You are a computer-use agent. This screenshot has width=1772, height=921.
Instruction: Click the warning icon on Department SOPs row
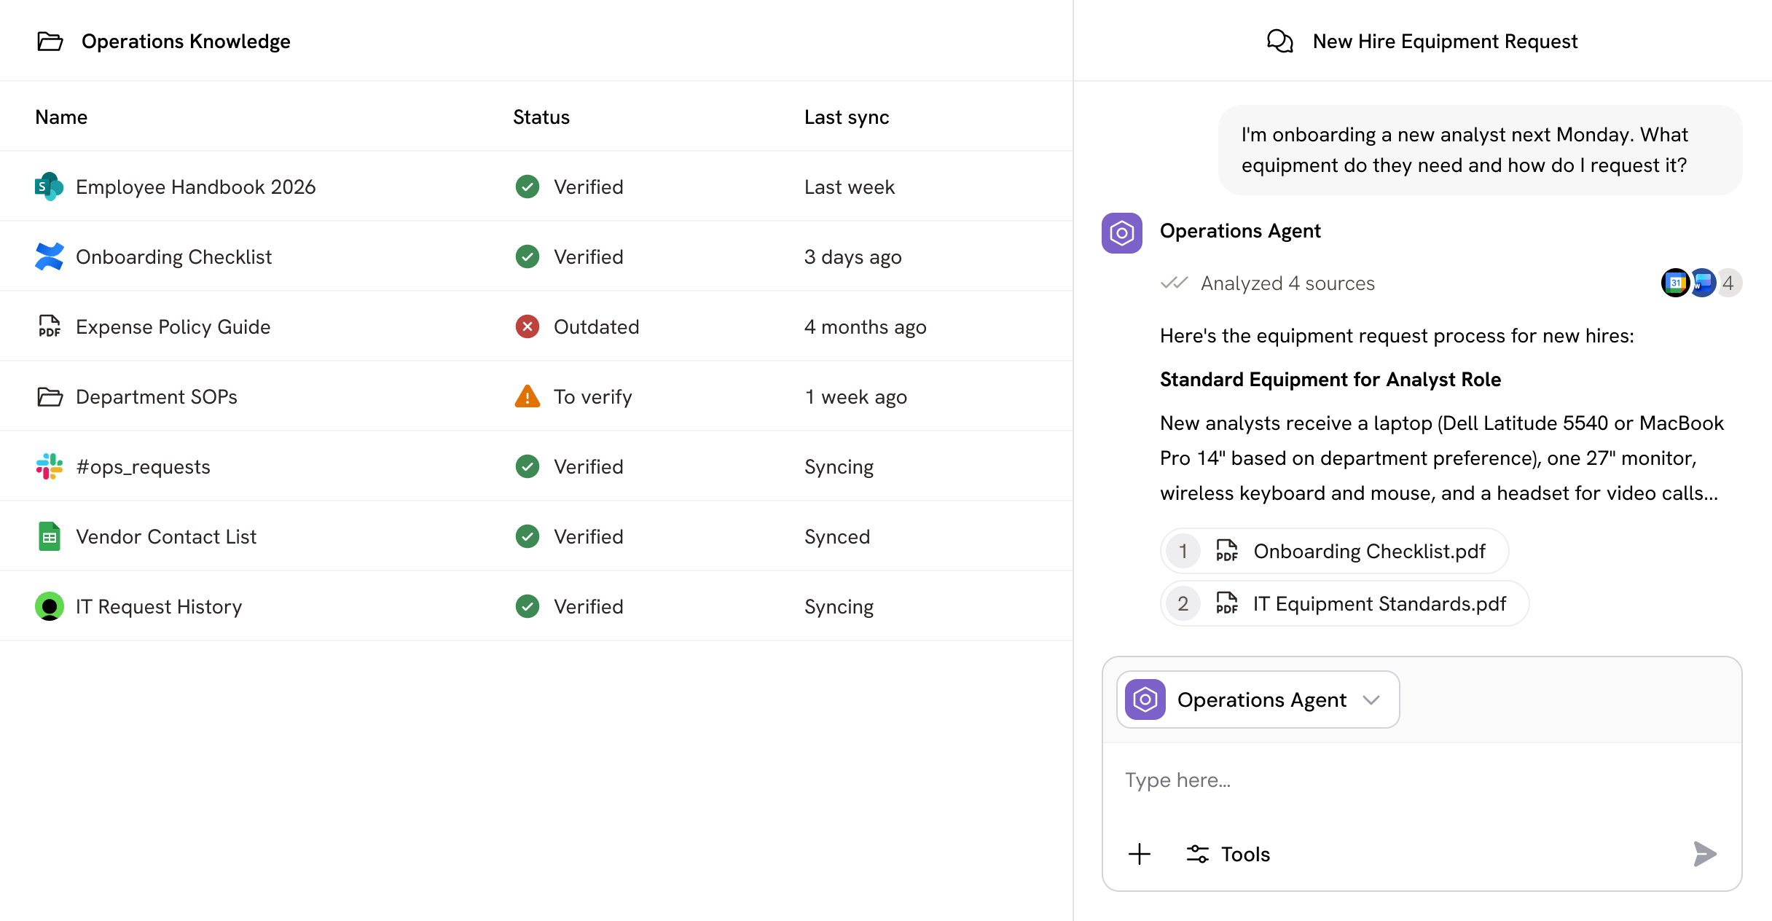(528, 396)
